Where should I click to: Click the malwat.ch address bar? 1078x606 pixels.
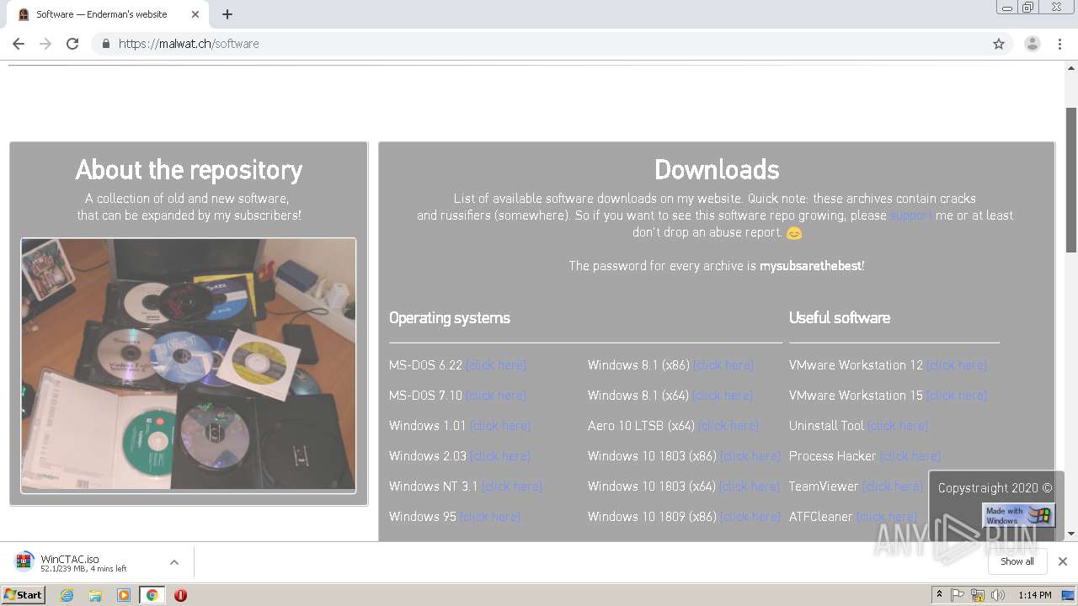(x=539, y=44)
